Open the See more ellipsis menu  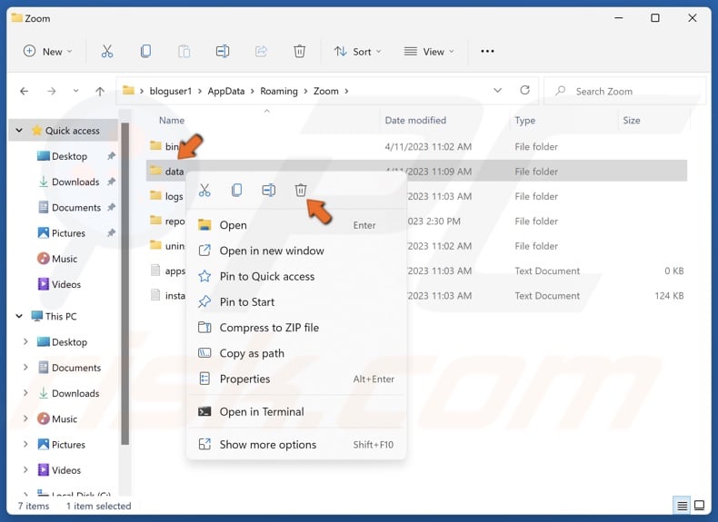pos(487,51)
